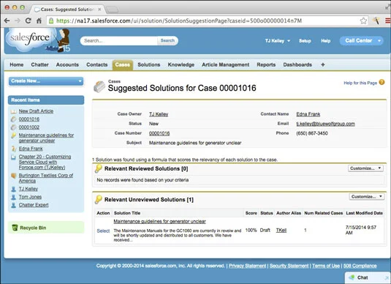Click the browser menu icon
Screen dimensions: 391x284
[x=388, y=20]
